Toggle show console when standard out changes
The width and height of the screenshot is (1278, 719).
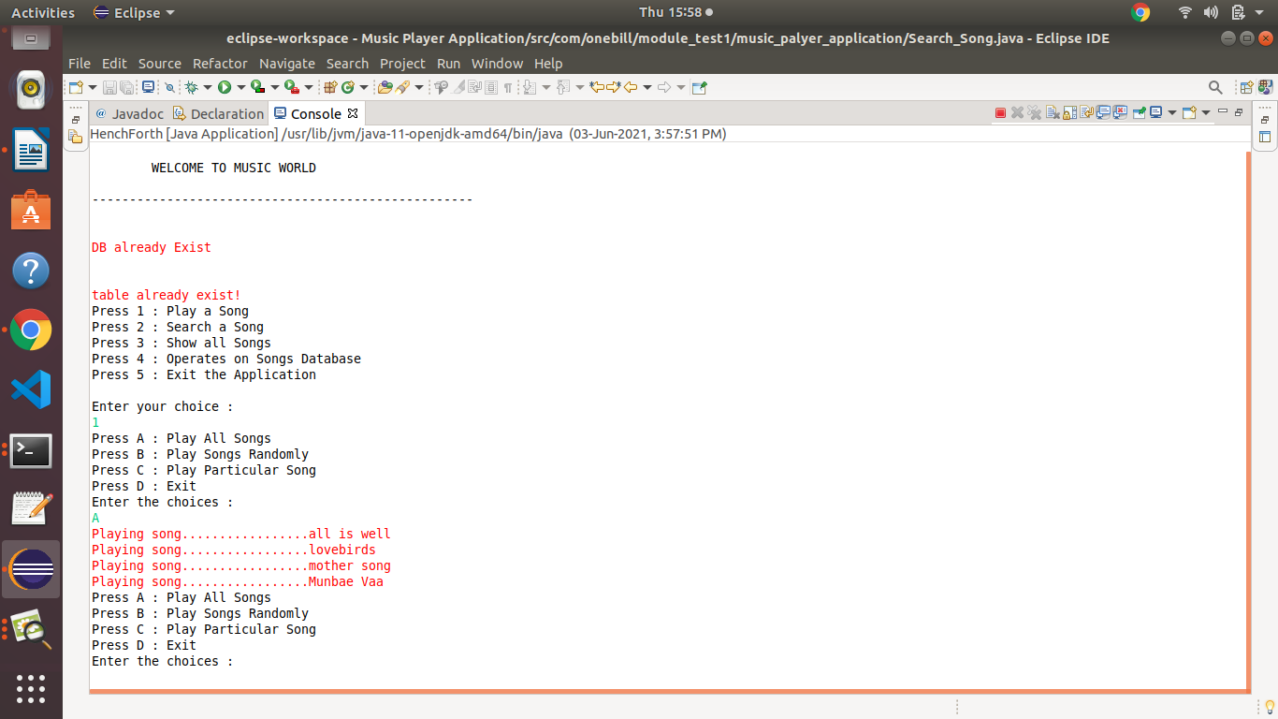click(x=1103, y=113)
